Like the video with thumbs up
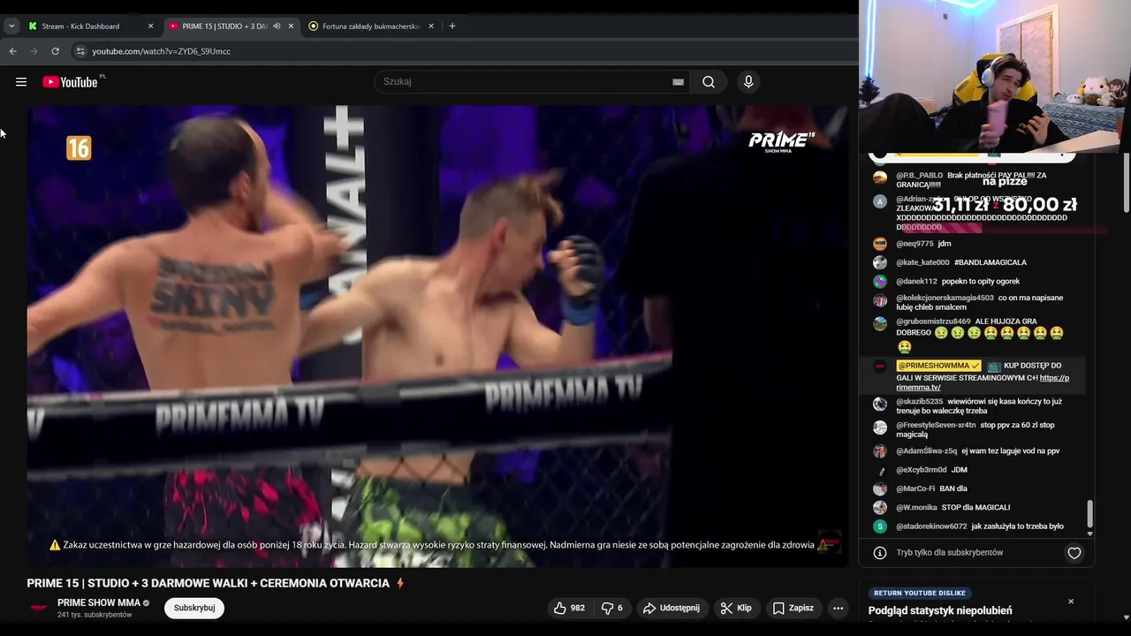 pyautogui.click(x=569, y=608)
